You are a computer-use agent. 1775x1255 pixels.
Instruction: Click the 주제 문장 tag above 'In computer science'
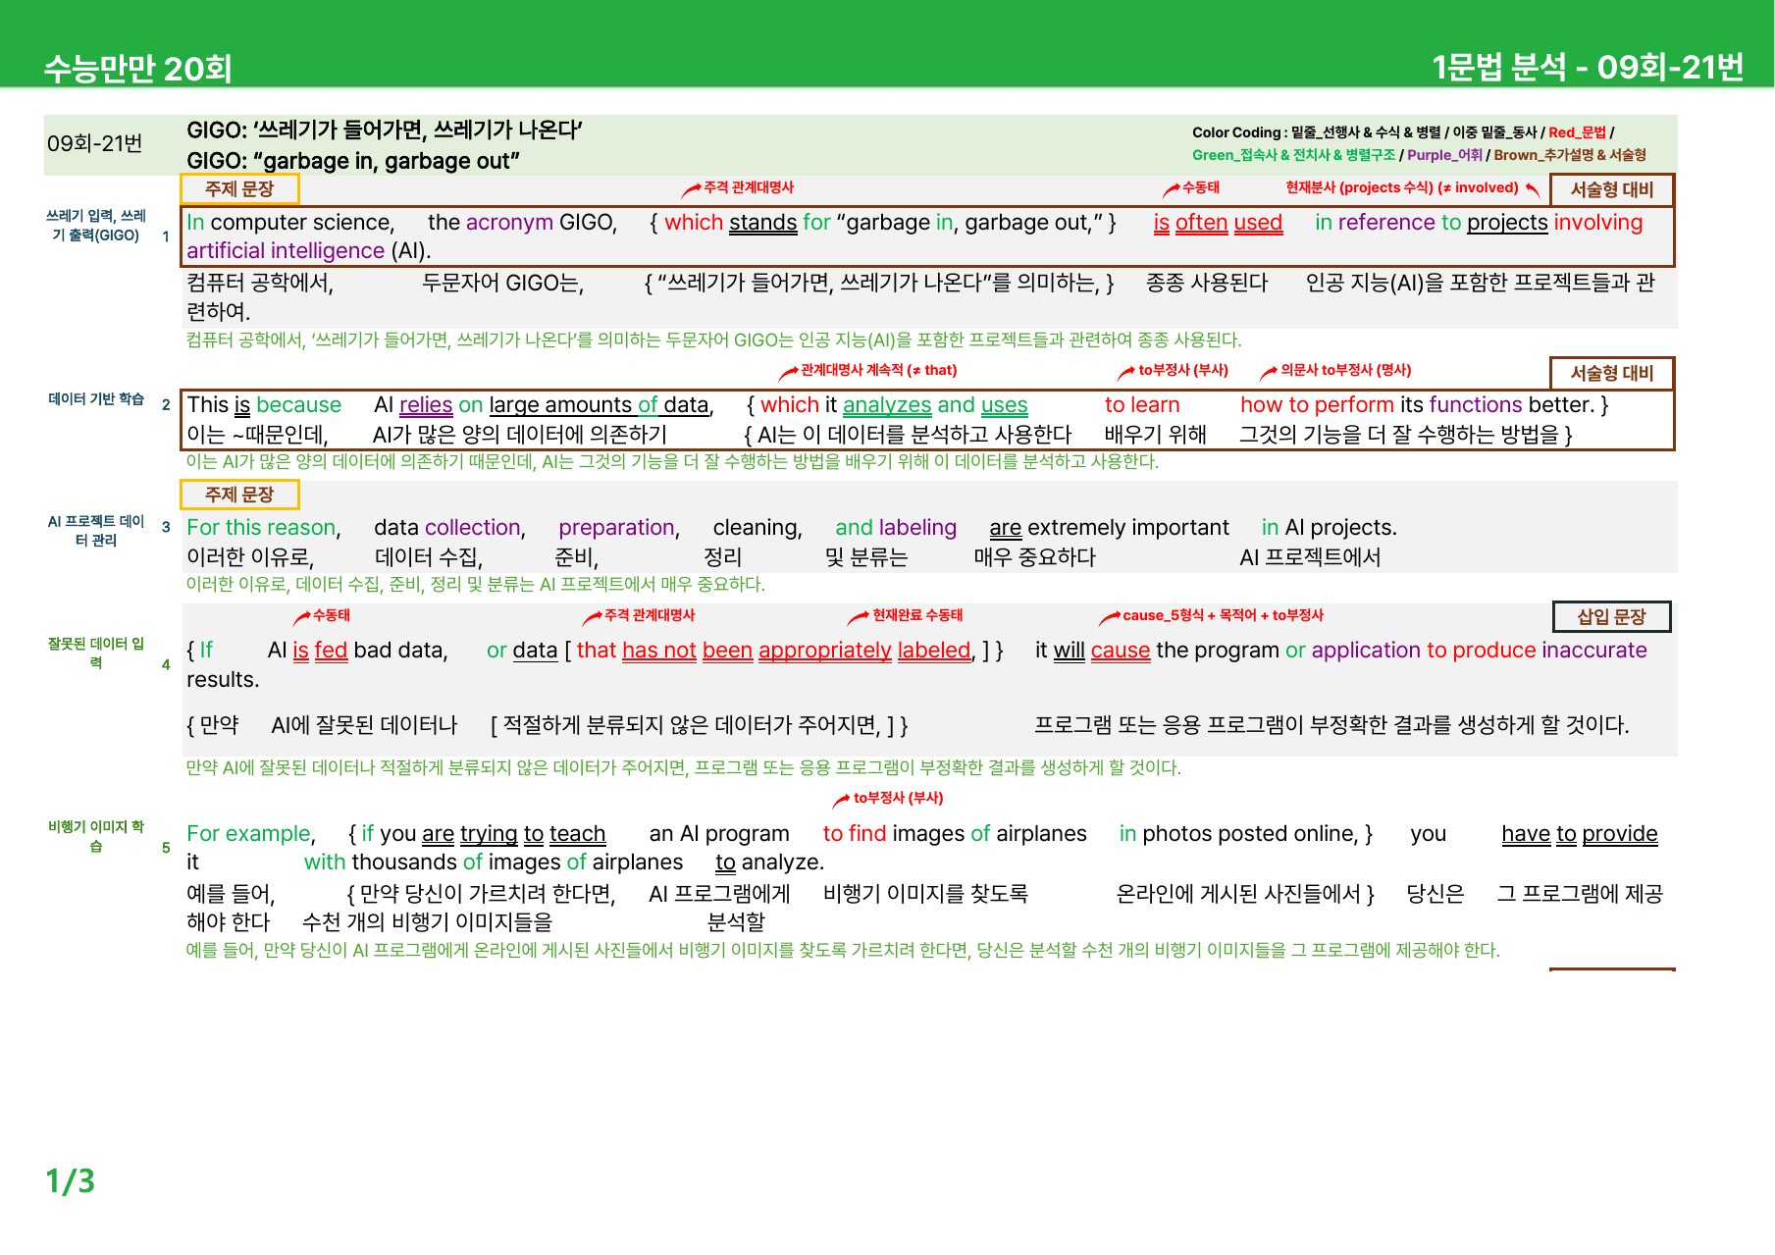click(239, 188)
